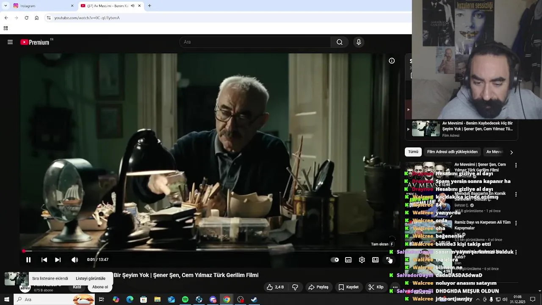This screenshot has width=542, height=305.
Task: Open Microsoft Edge from the taskbar
Action: [x=130, y=299]
